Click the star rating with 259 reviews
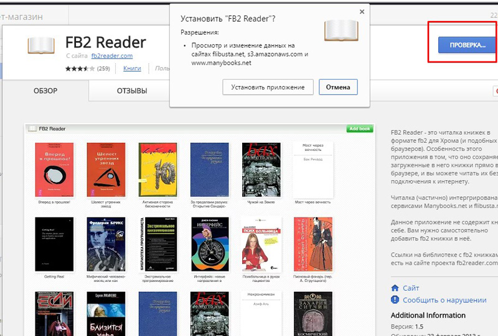The width and height of the screenshot is (498, 336). click(87, 68)
